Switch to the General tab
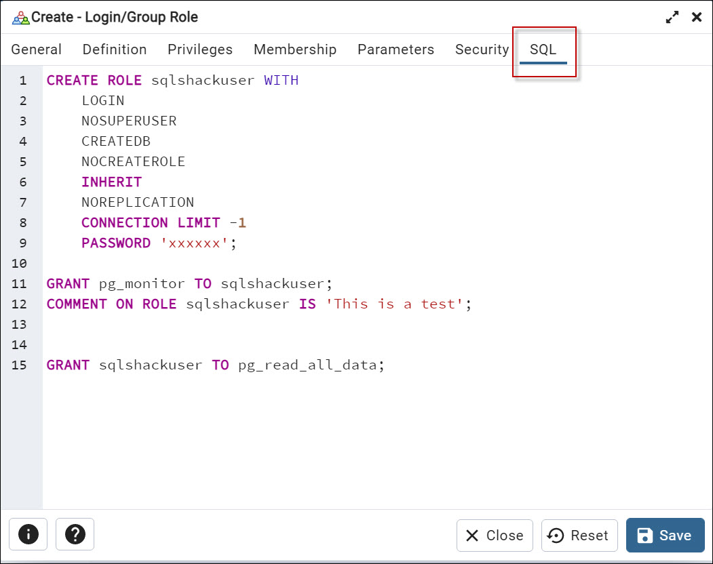Screen dimensions: 713x564 pyautogui.click(x=37, y=49)
